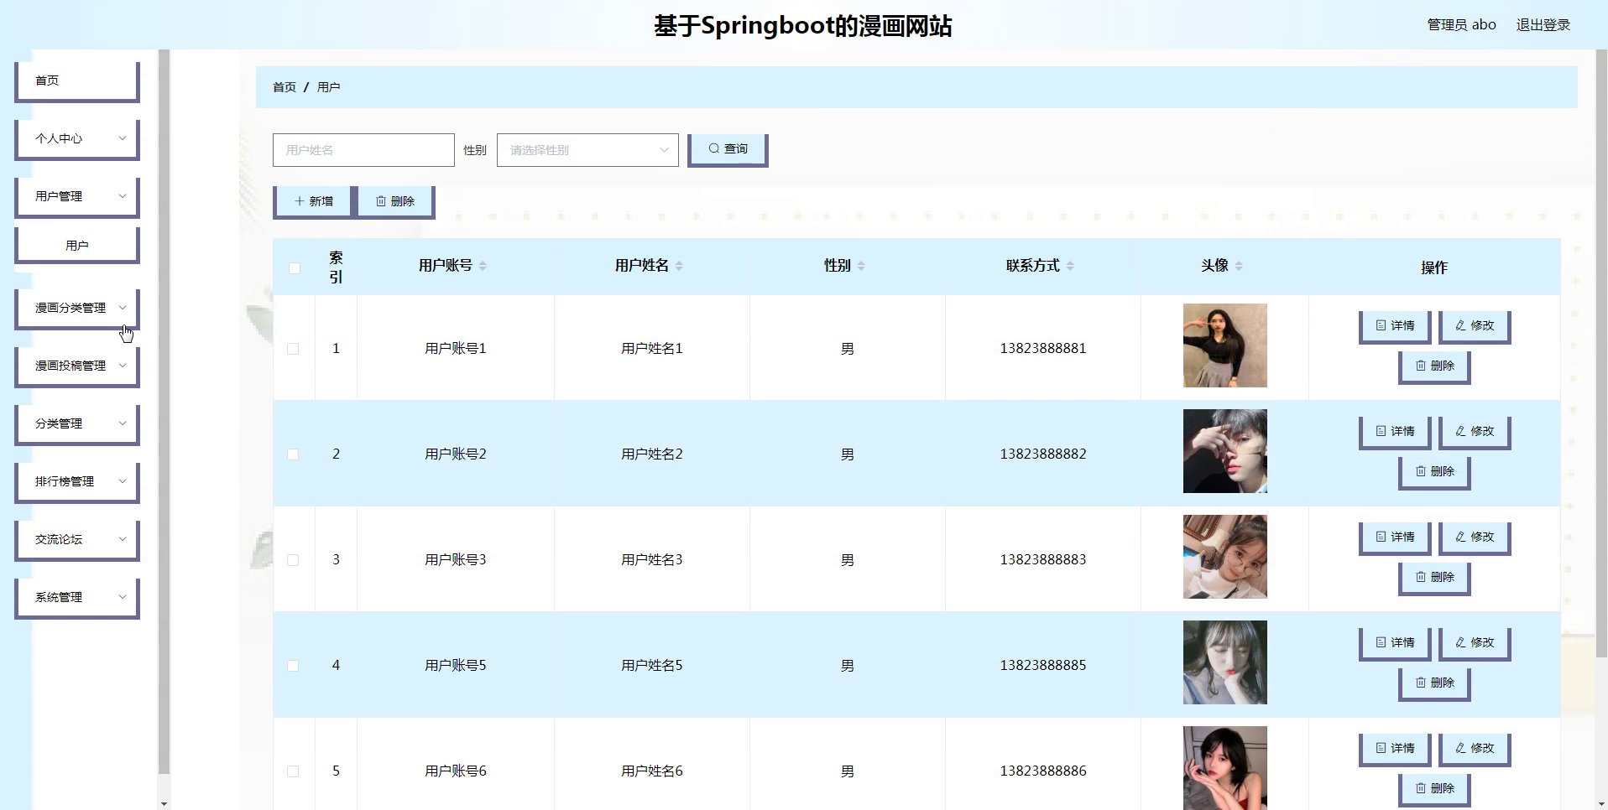Check the row checkbox for 用户账号6
Viewport: 1608px width, 810px height.
tap(293, 771)
